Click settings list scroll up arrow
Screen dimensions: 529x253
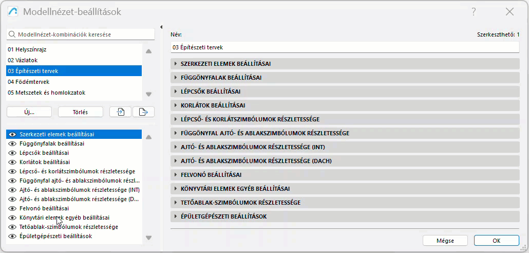[148, 137]
